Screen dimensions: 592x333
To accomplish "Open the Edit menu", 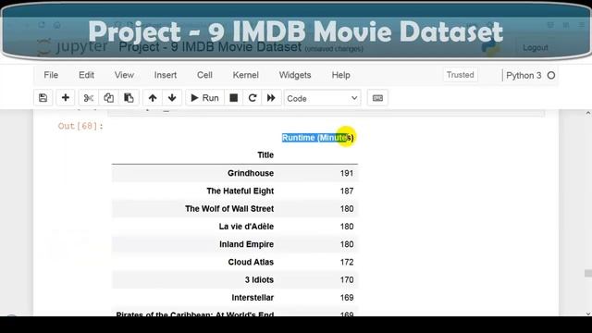I will (86, 75).
